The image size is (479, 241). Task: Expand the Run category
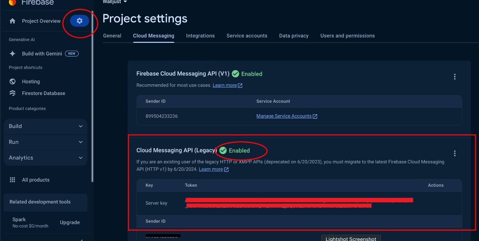[x=46, y=142]
